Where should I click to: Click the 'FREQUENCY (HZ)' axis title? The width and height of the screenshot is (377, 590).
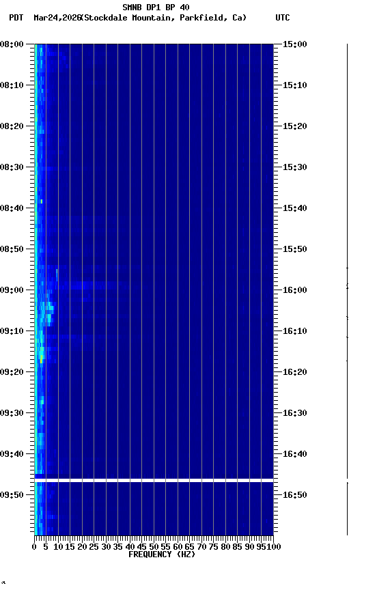[x=162, y=555]
